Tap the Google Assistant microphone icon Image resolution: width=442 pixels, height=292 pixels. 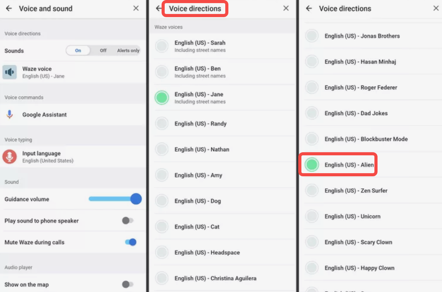click(10, 115)
